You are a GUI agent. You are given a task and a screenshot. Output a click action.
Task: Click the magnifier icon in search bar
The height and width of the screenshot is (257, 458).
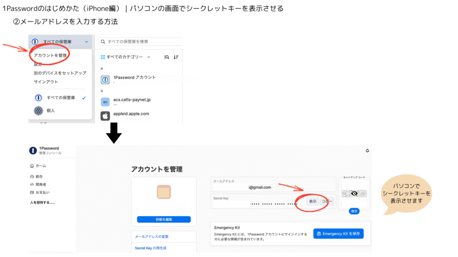click(x=103, y=41)
